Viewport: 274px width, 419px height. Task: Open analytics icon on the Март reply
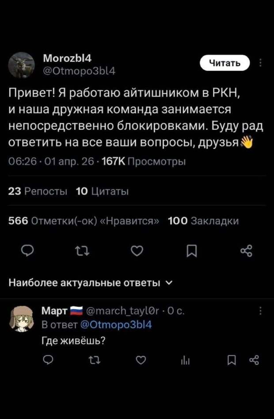pyautogui.click(x=186, y=360)
